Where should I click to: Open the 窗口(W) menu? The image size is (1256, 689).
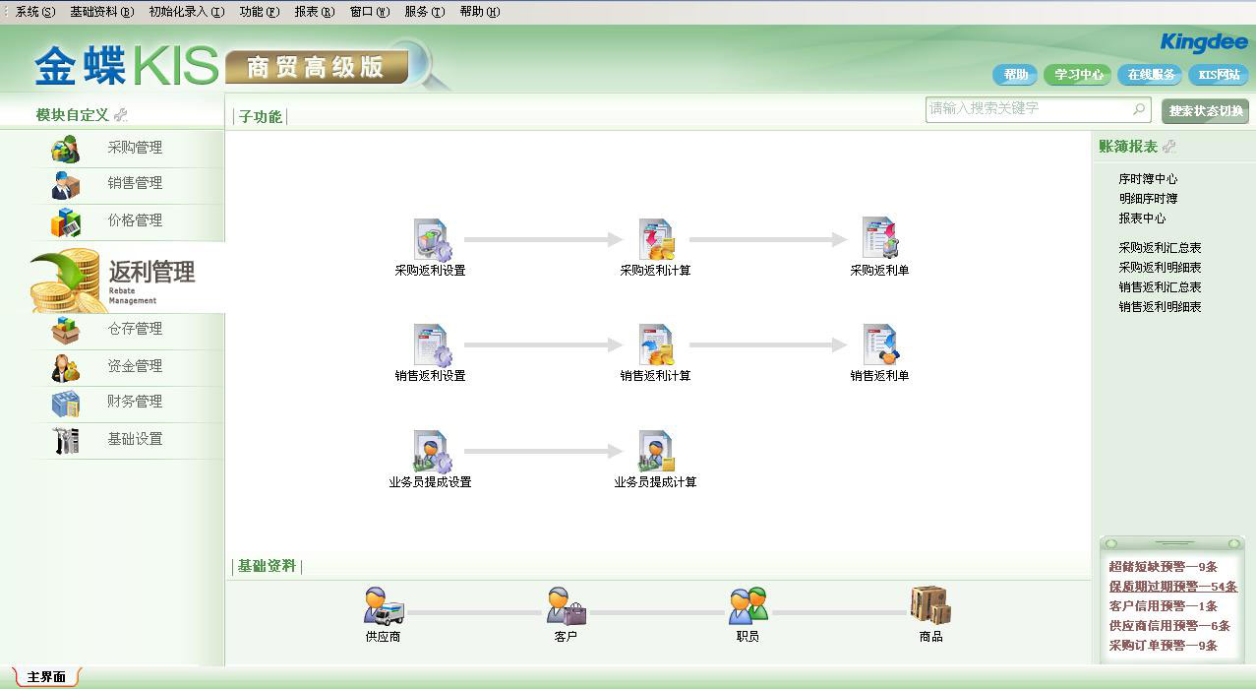(370, 12)
